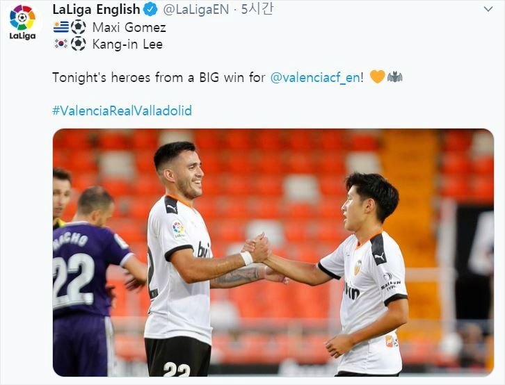Screen dimensions: 505x385
Task: Open the LaLiga English account name
Action: click(96, 10)
